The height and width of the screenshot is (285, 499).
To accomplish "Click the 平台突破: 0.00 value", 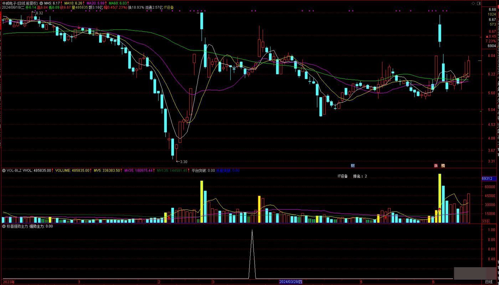I will [203, 170].
